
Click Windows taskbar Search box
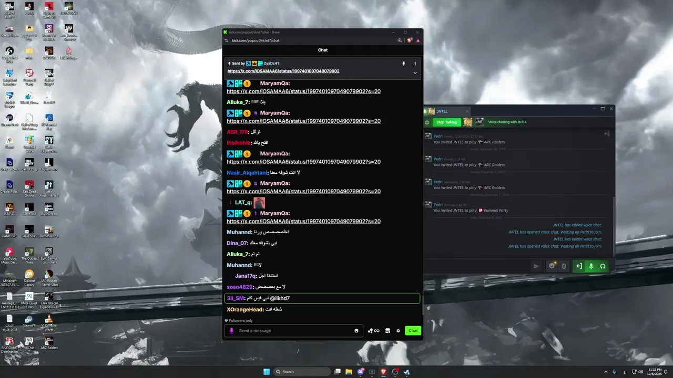coord(302,372)
